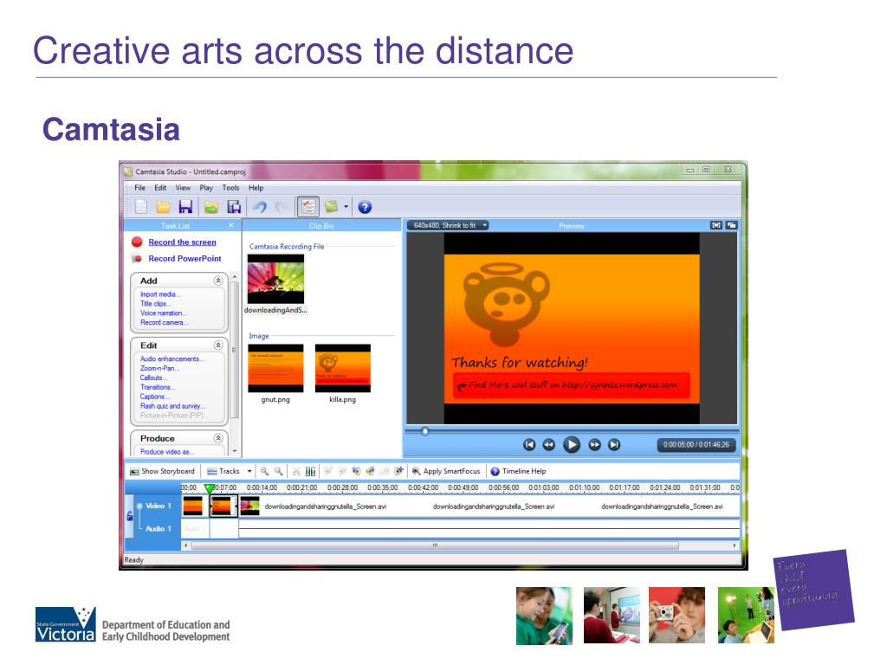Screen dimensions: 887x665
Task: Click the green Camtasia tools icon
Action: coord(332,207)
